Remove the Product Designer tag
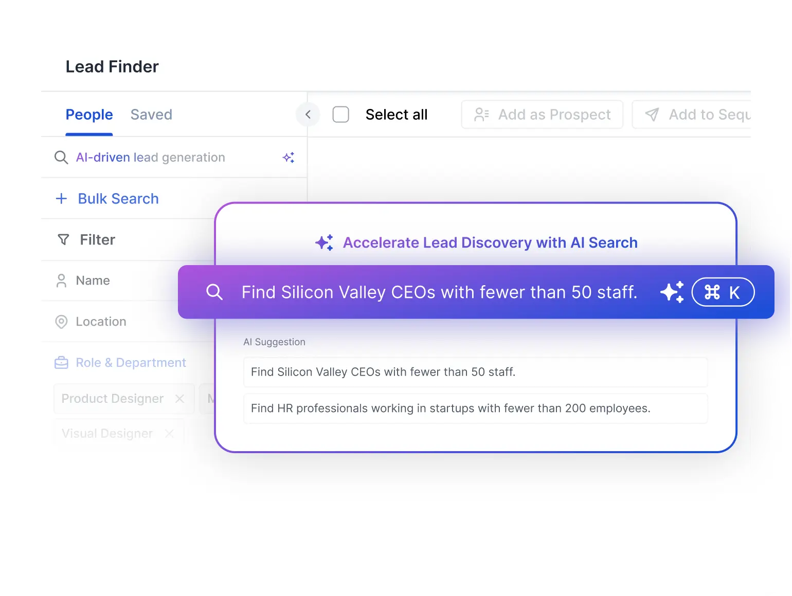 coord(179,399)
